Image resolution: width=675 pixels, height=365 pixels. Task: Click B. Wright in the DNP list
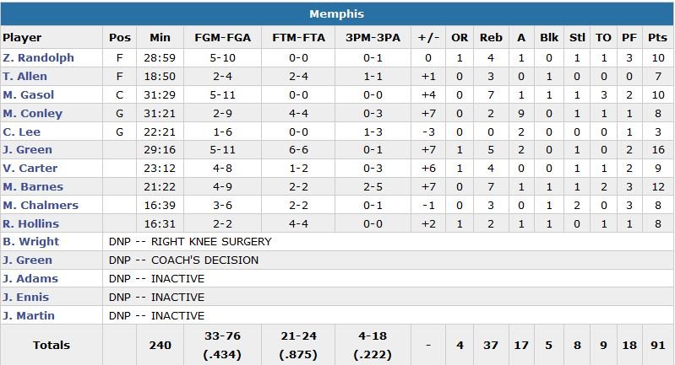[x=31, y=242]
